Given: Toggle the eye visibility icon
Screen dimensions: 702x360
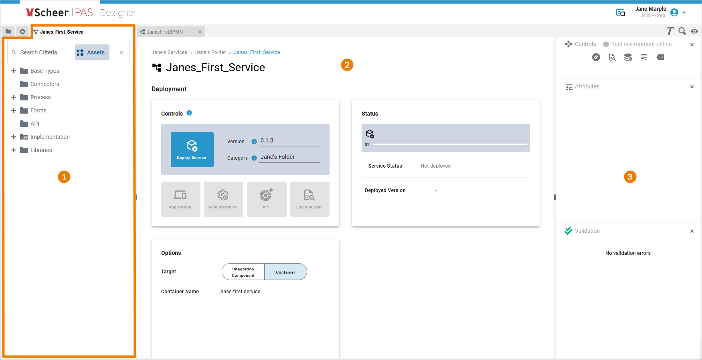Looking at the screenshot, I should pos(694,31).
